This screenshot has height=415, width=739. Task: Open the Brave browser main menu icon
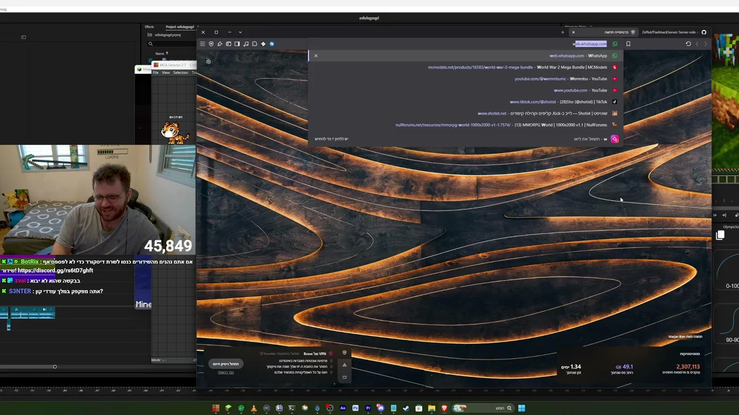coord(202,44)
